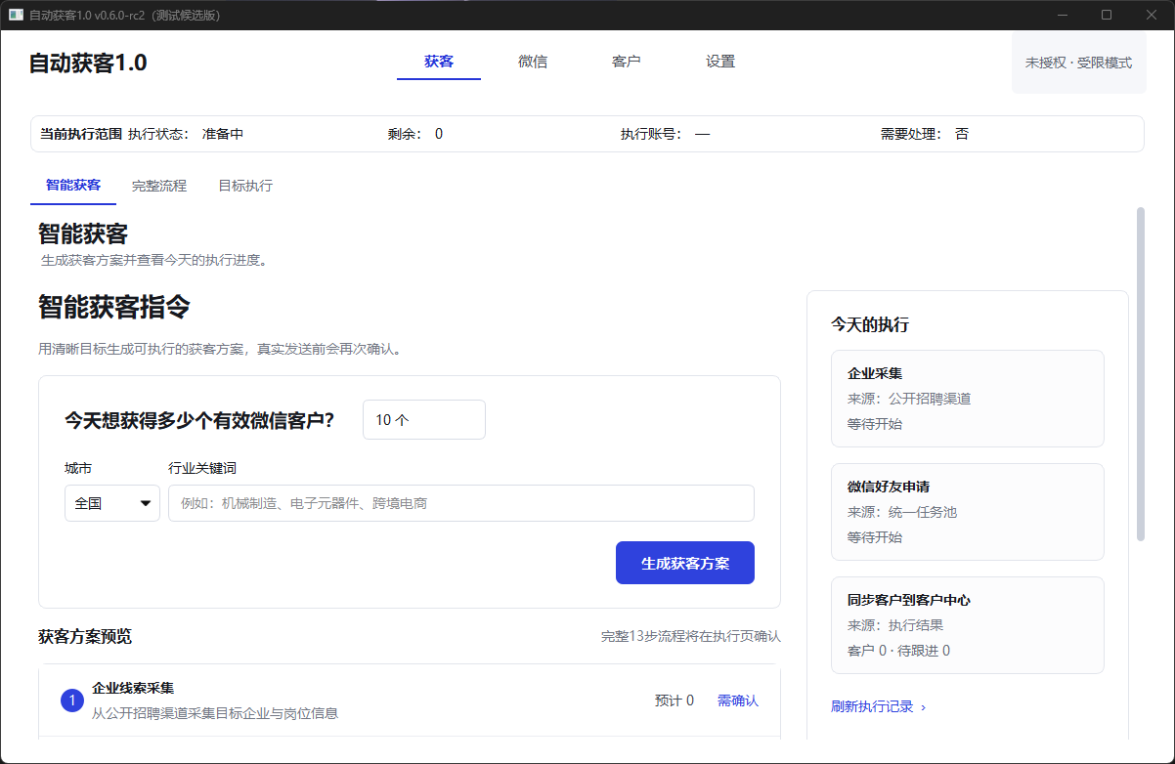Select the 目标执行 sub-tab
The height and width of the screenshot is (764, 1175).
click(245, 185)
